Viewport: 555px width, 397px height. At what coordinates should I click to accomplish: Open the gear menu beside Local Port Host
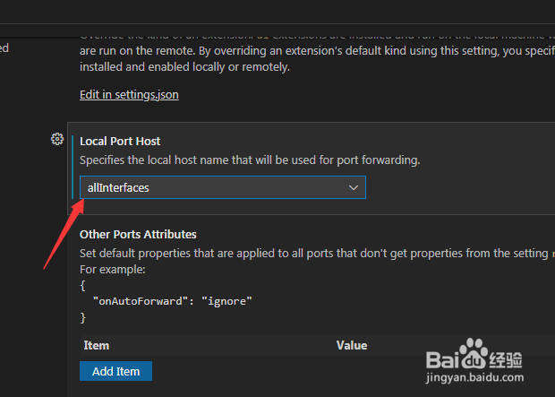(57, 139)
